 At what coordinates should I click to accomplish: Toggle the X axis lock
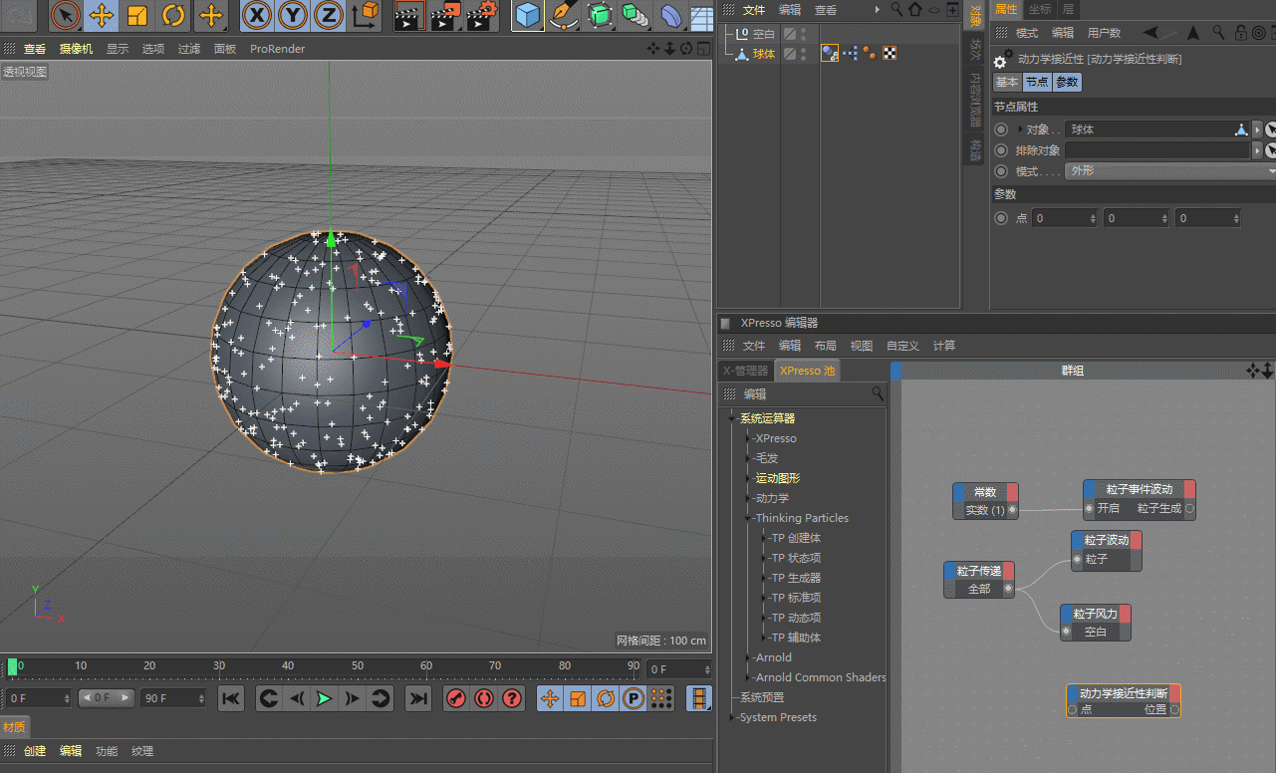(257, 15)
